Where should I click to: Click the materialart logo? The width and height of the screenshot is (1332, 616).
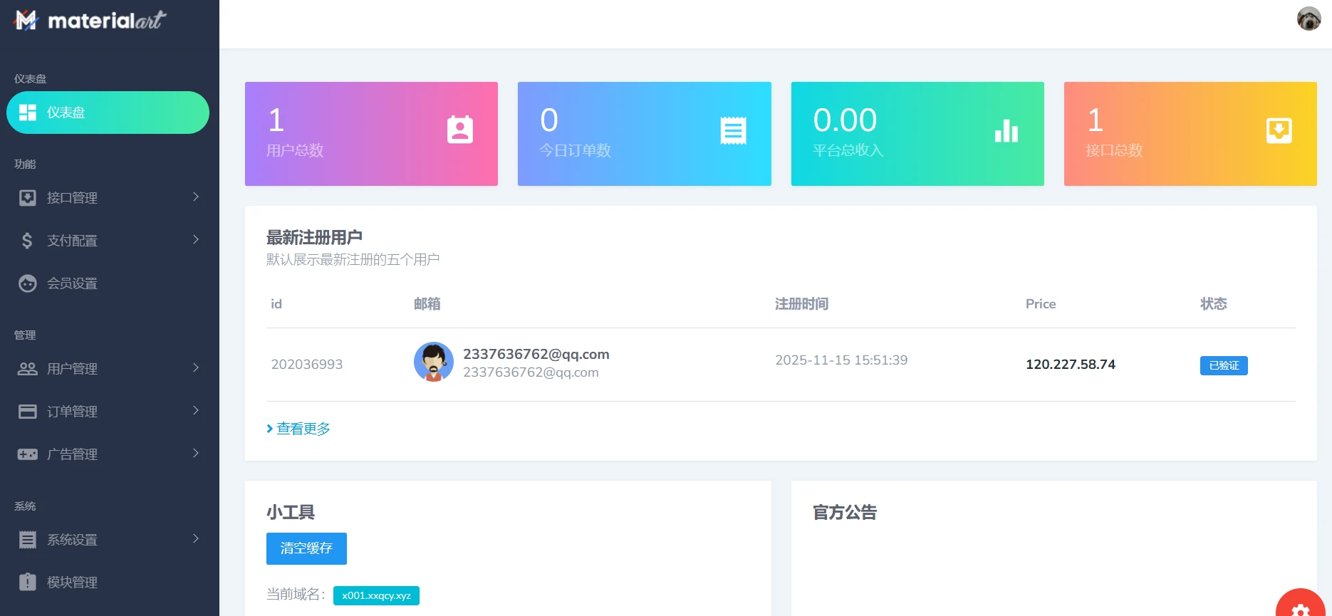tap(90, 20)
